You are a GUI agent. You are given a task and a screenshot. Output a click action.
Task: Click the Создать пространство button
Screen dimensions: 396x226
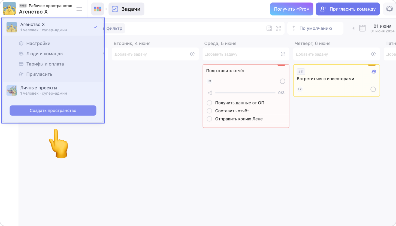coord(53,110)
